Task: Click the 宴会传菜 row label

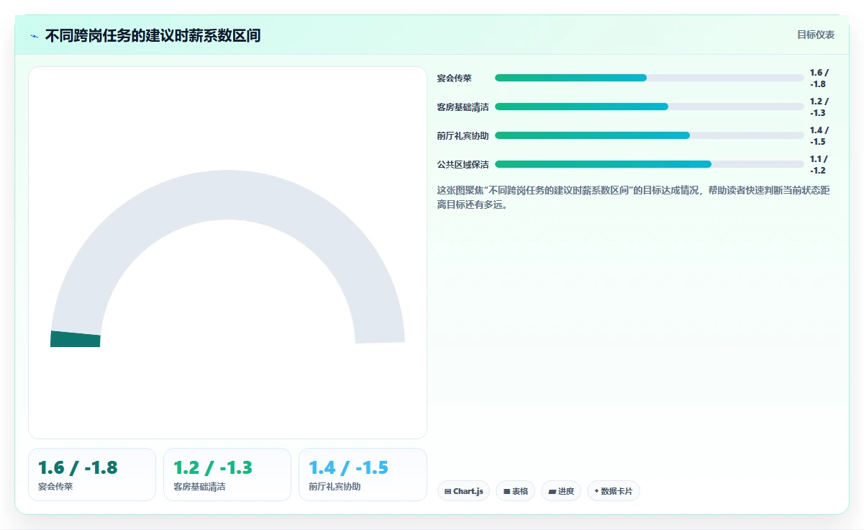Action: [x=455, y=78]
